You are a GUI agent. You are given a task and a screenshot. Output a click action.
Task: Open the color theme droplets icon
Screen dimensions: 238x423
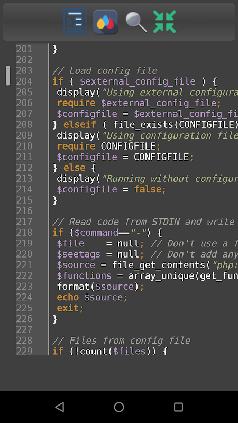pos(105,22)
